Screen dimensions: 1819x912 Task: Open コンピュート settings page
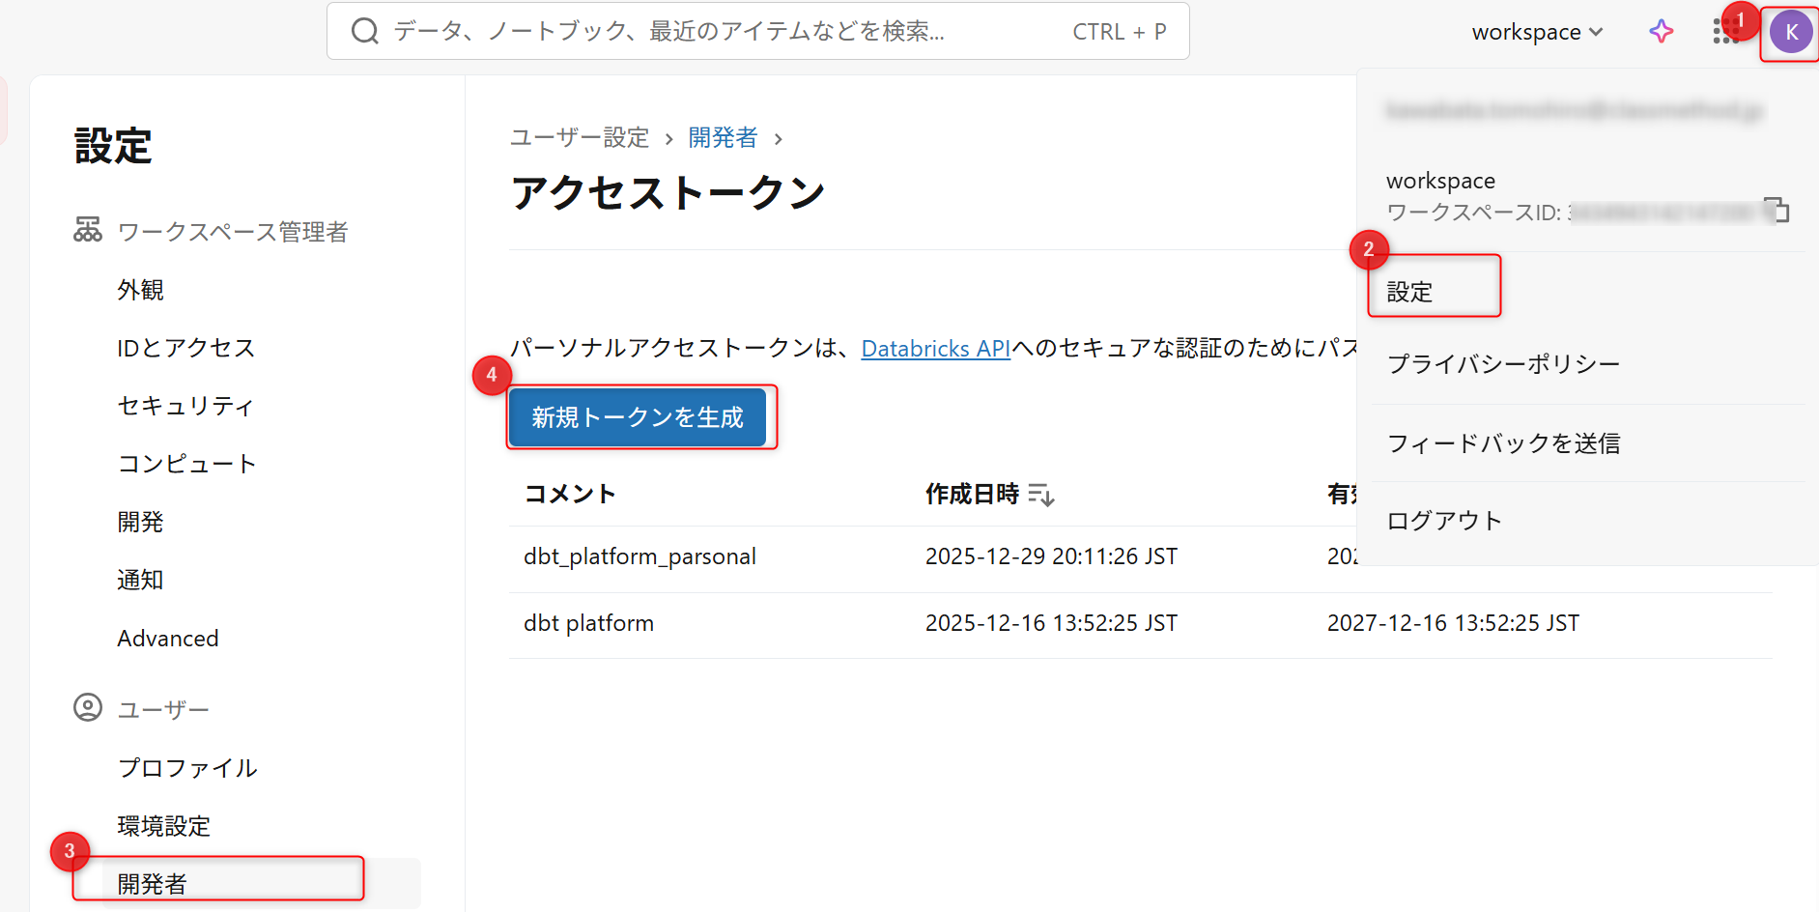point(186,464)
